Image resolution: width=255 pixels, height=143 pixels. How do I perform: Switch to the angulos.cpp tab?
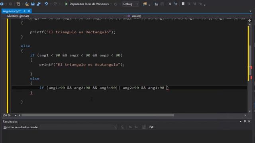click(12, 11)
